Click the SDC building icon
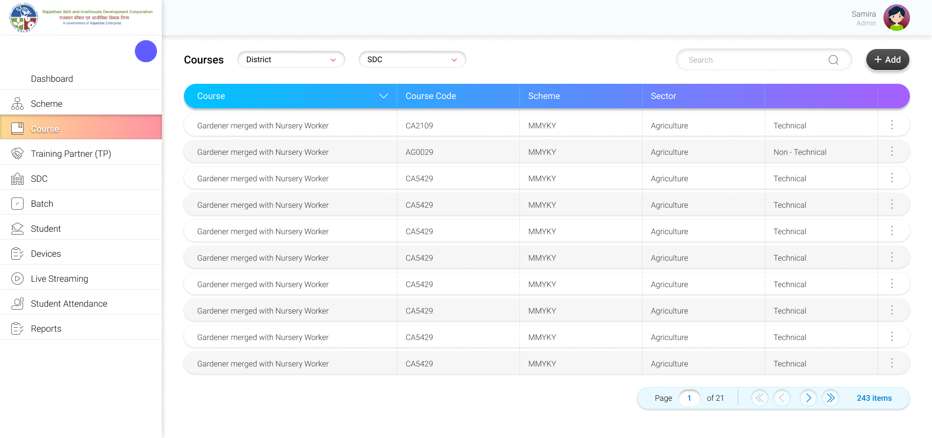This screenshot has height=438, width=932. click(x=17, y=179)
